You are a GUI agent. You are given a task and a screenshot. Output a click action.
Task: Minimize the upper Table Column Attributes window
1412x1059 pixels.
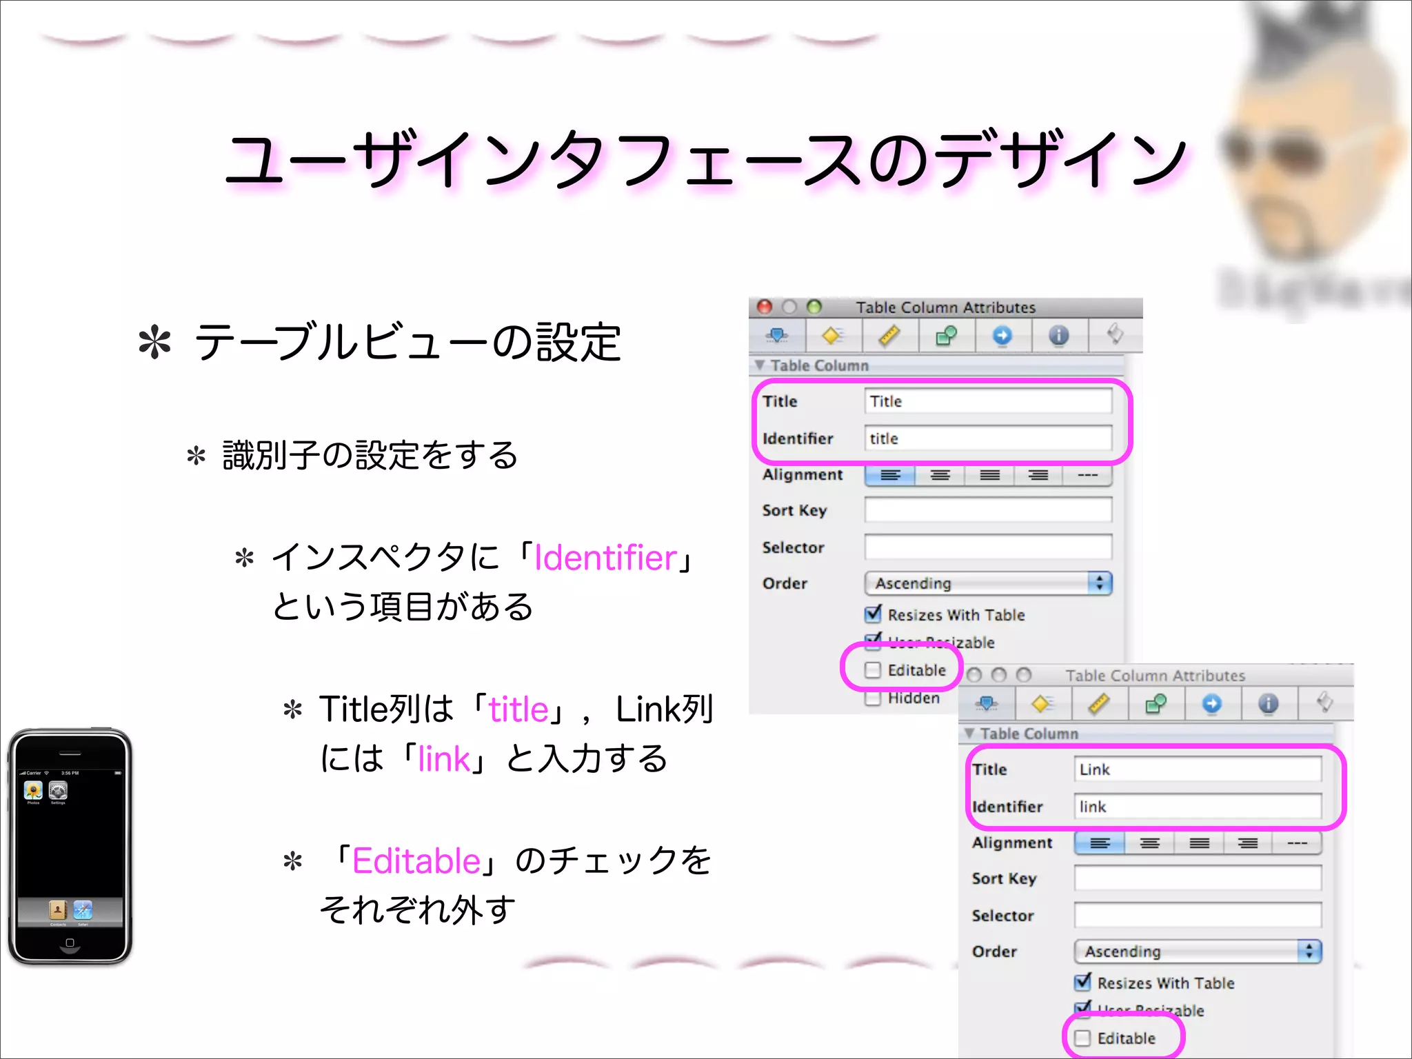pyautogui.click(x=789, y=307)
